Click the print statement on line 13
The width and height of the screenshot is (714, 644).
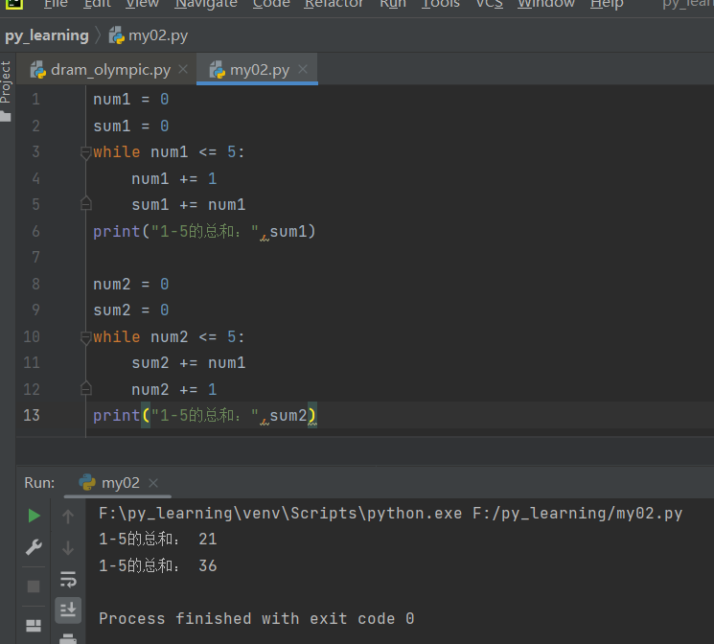[x=204, y=416]
